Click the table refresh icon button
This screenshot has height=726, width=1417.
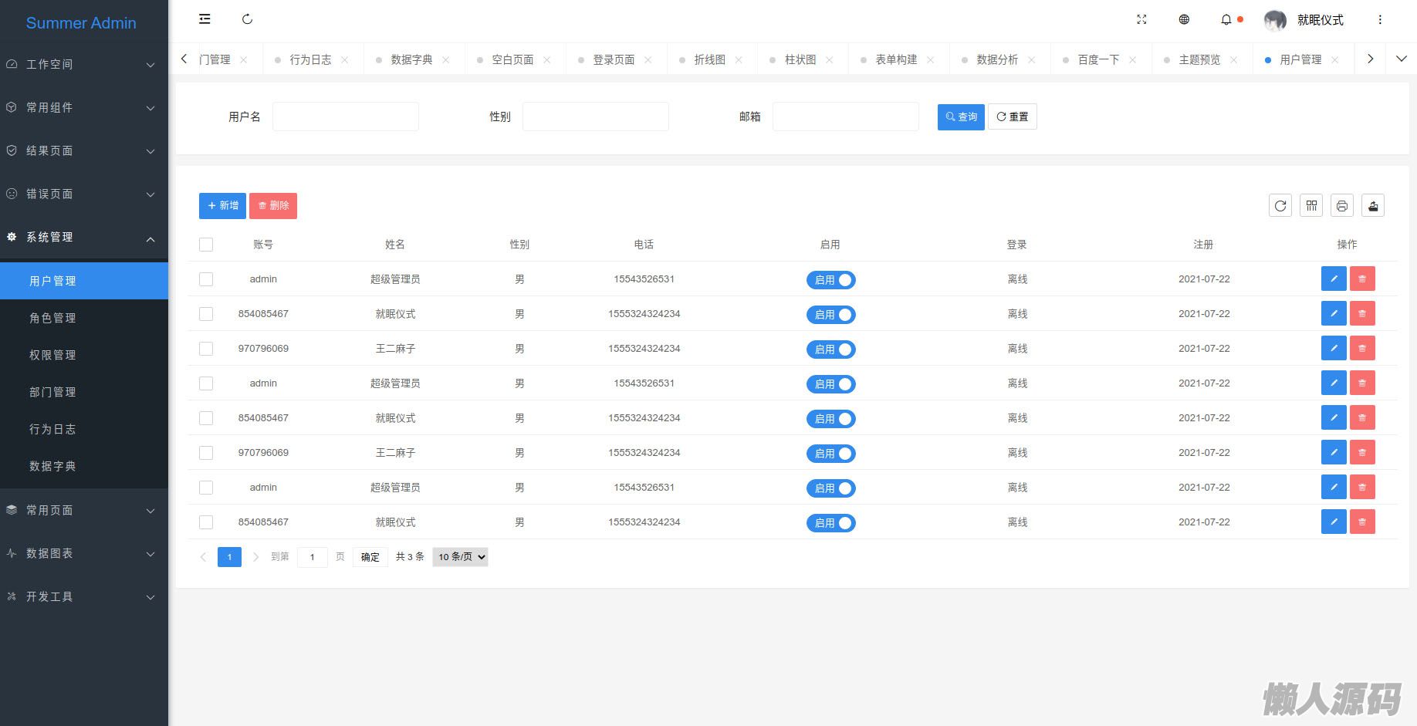tap(1280, 205)
